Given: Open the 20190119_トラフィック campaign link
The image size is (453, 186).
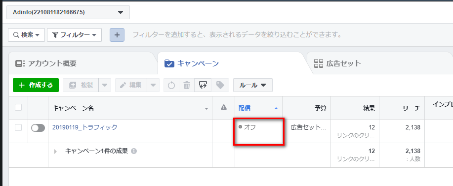Looking at the screenshot, I should (85, 127).
